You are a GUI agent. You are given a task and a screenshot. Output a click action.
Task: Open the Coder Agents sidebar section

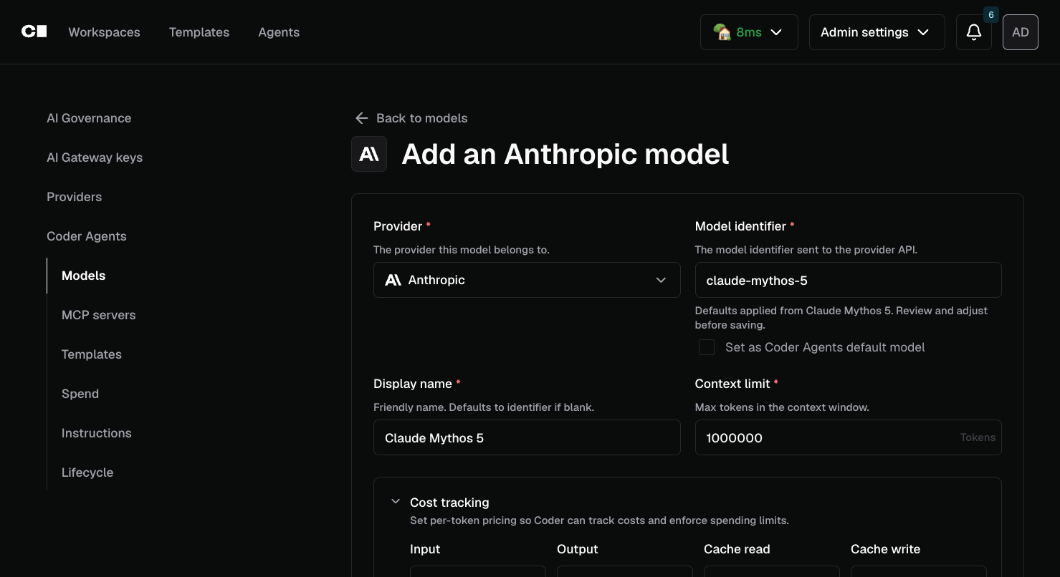click(x=87, y=236)
